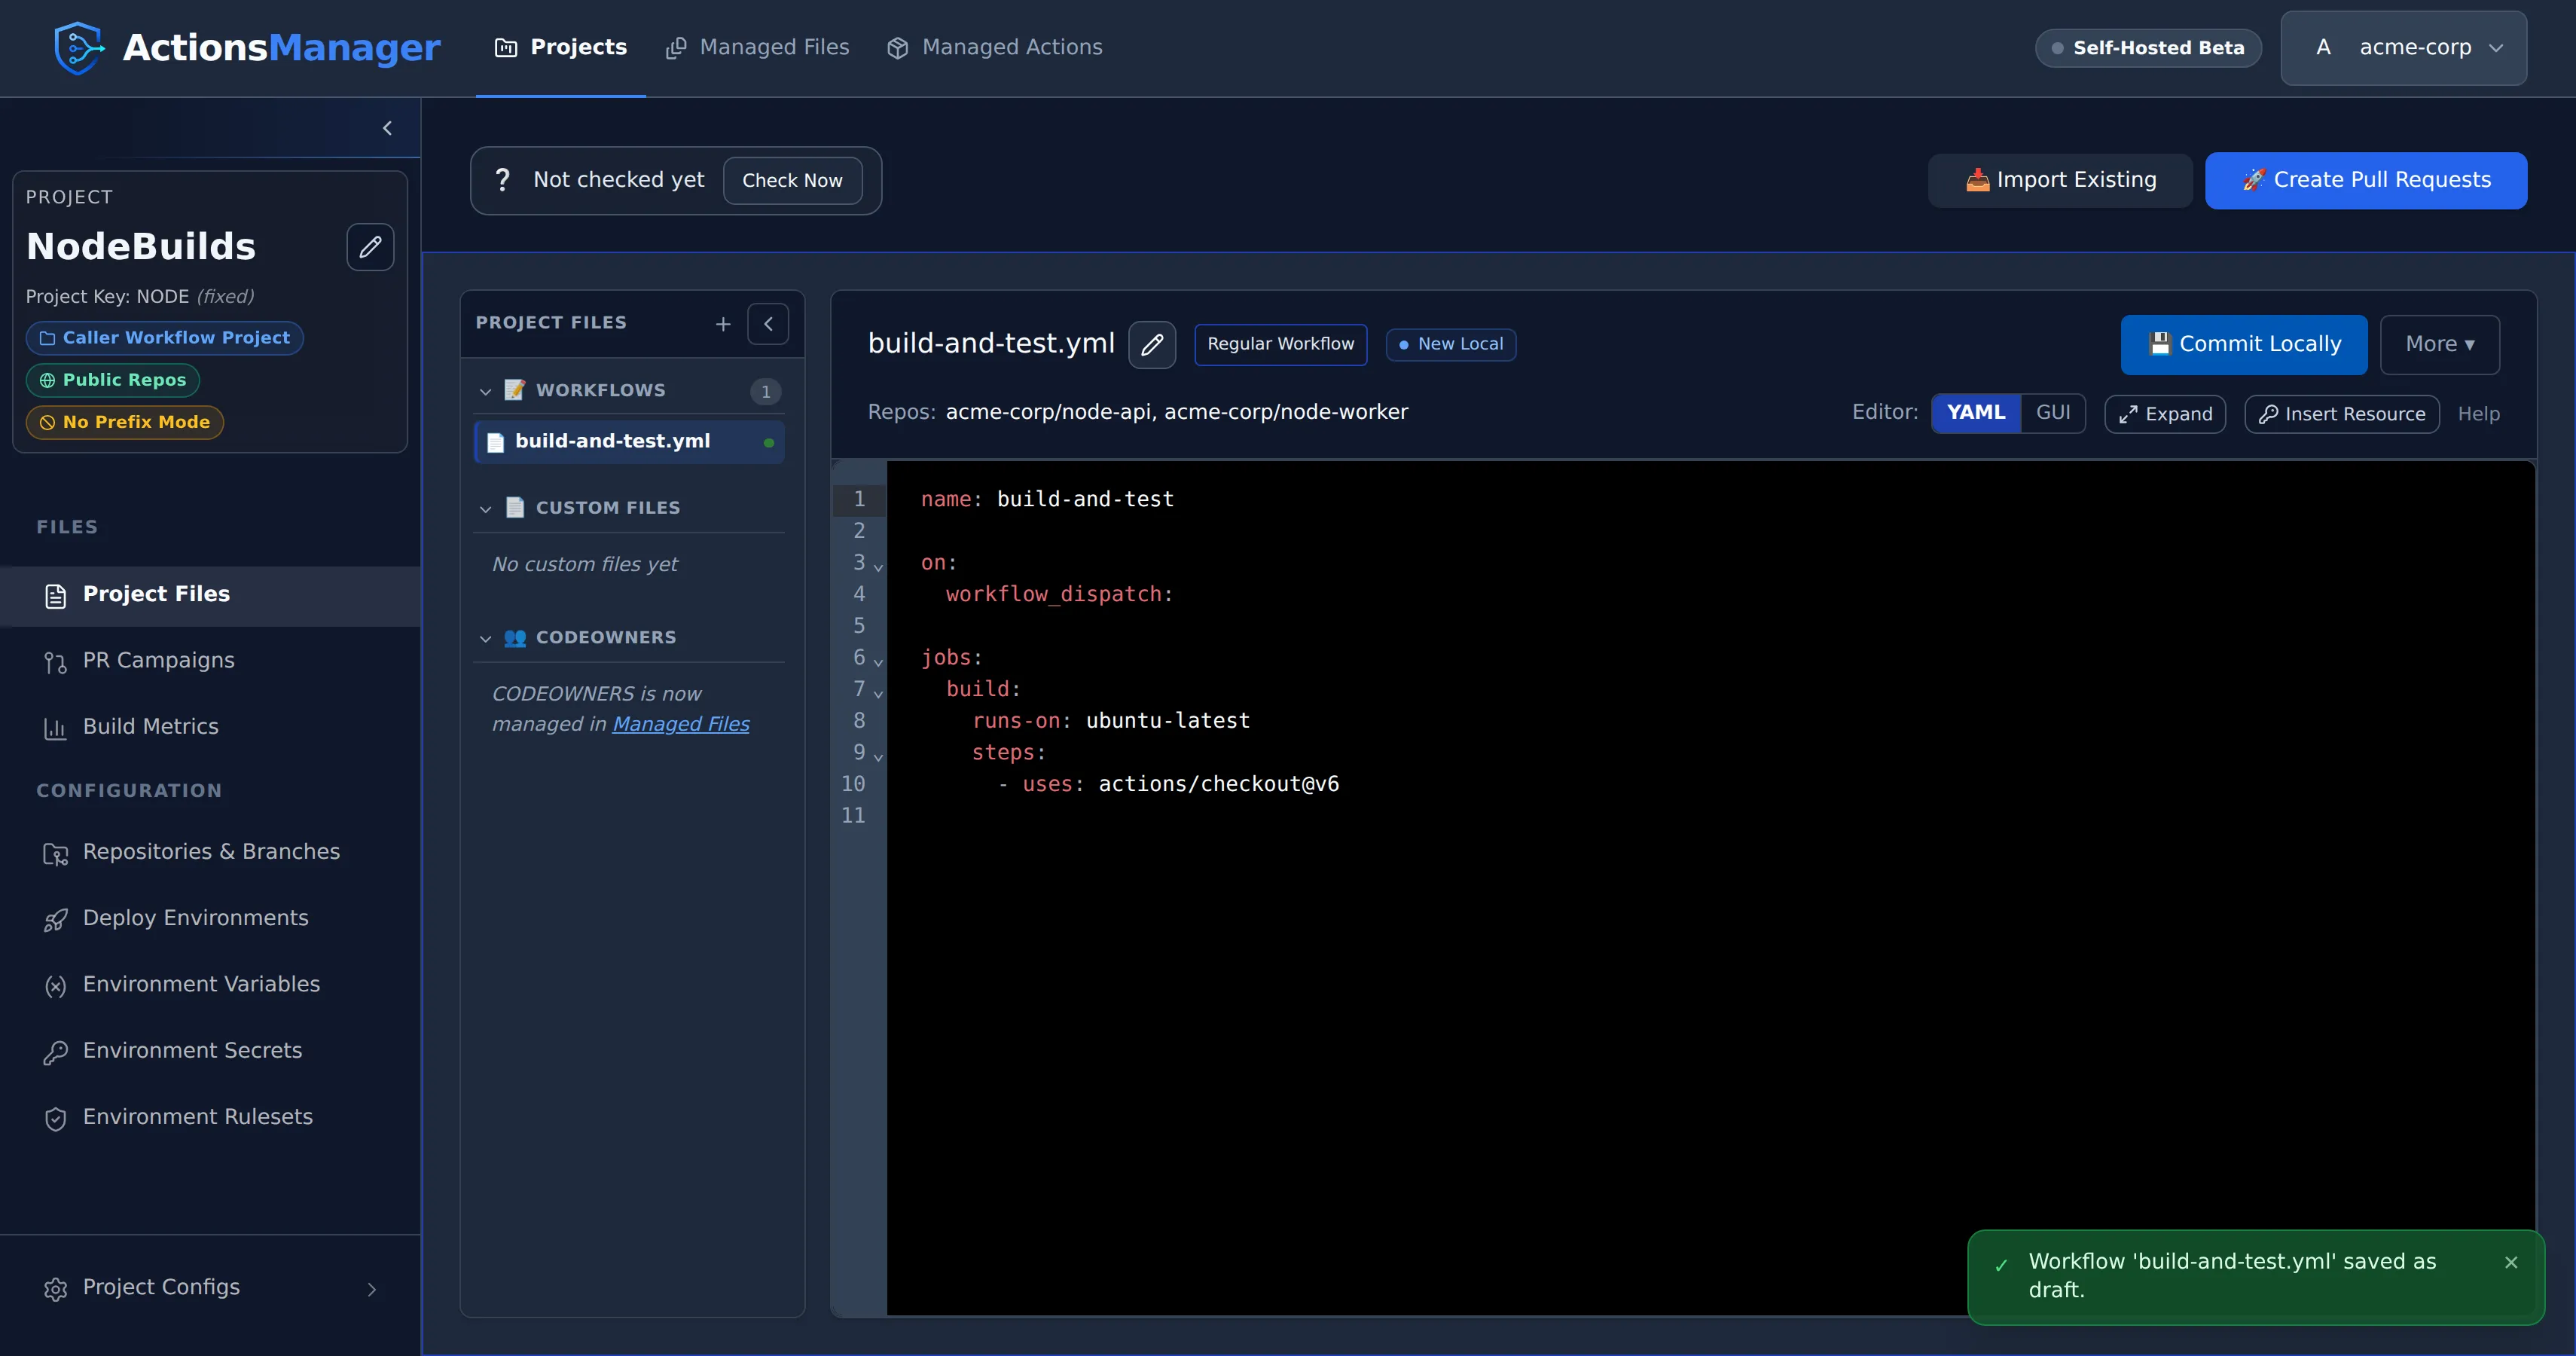Click the Check Now button
This screenshot has width=2576, height=1356.
click(792, 180)
